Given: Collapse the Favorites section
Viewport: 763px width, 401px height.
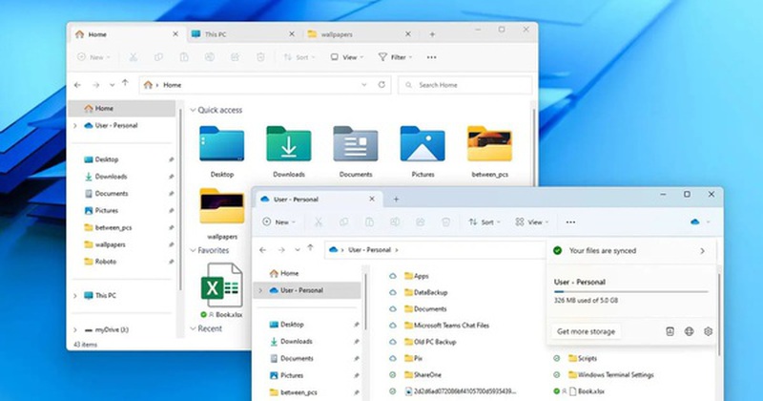Looking at the screenshot, I should tap(191, 250).
